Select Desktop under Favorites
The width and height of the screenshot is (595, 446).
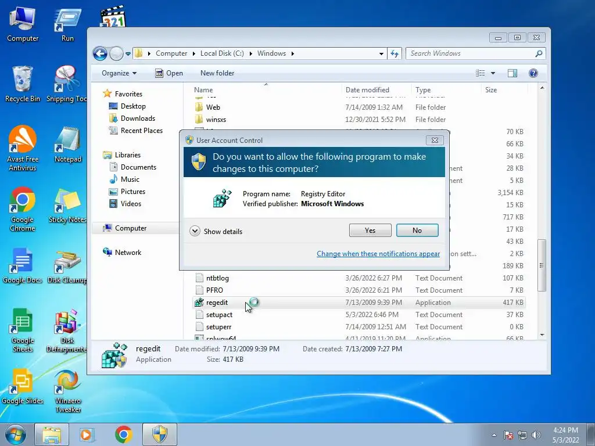(x=127, y=106)
